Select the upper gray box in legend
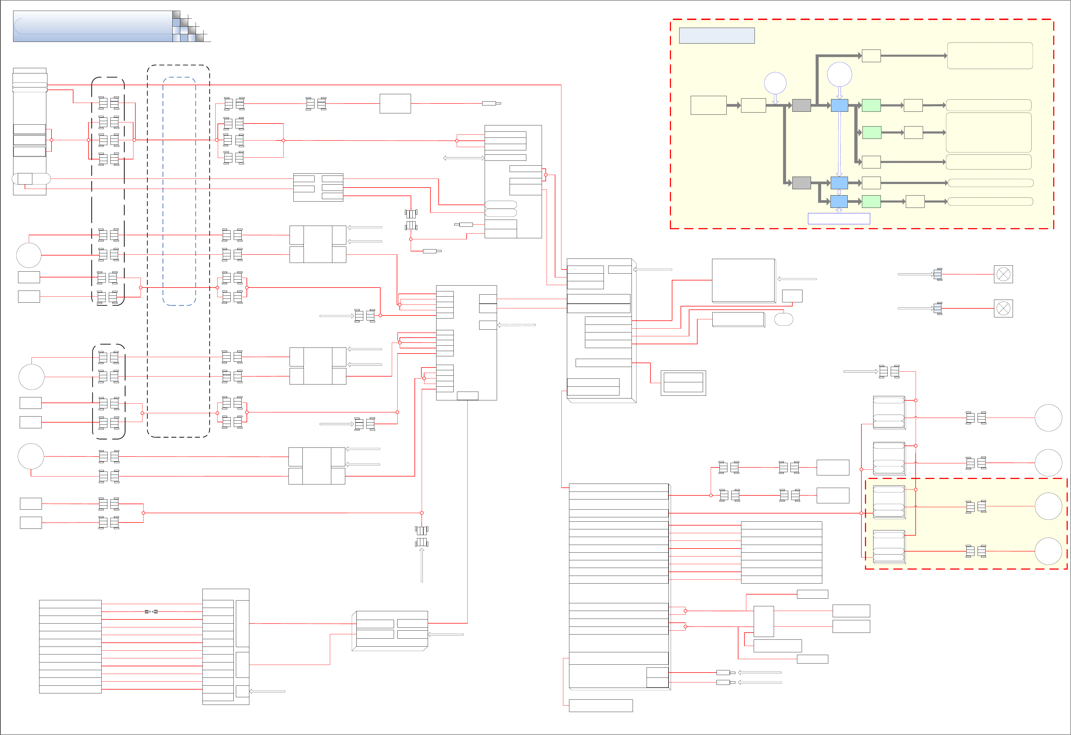Image resolution: width=1071 pixels, height=735 pixels. pos(801,105)
